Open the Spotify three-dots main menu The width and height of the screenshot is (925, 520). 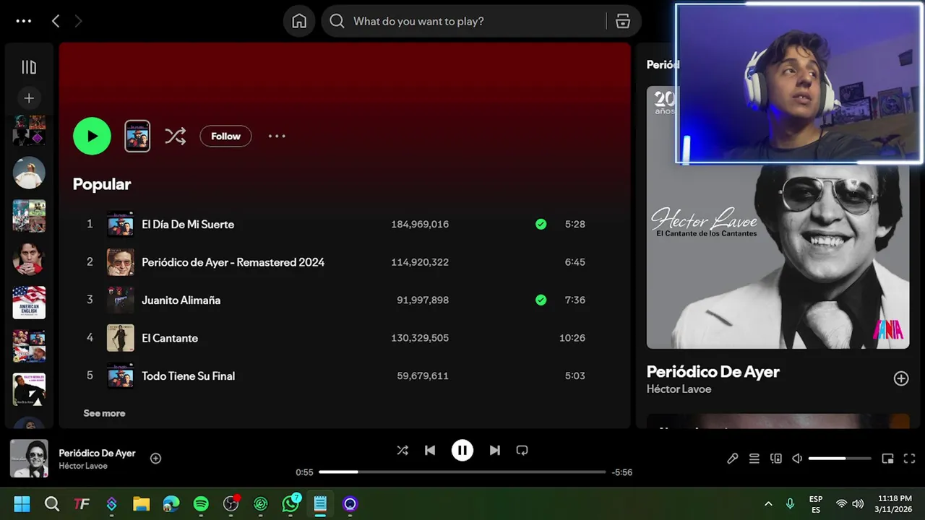coord(24,21)
